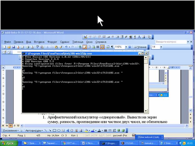Insert WordArt from the Drawing toolbar

pos(67,130)
